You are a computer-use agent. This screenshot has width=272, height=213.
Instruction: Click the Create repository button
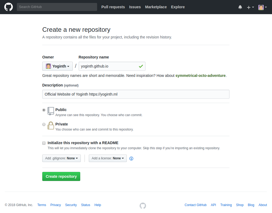[61, 176]
